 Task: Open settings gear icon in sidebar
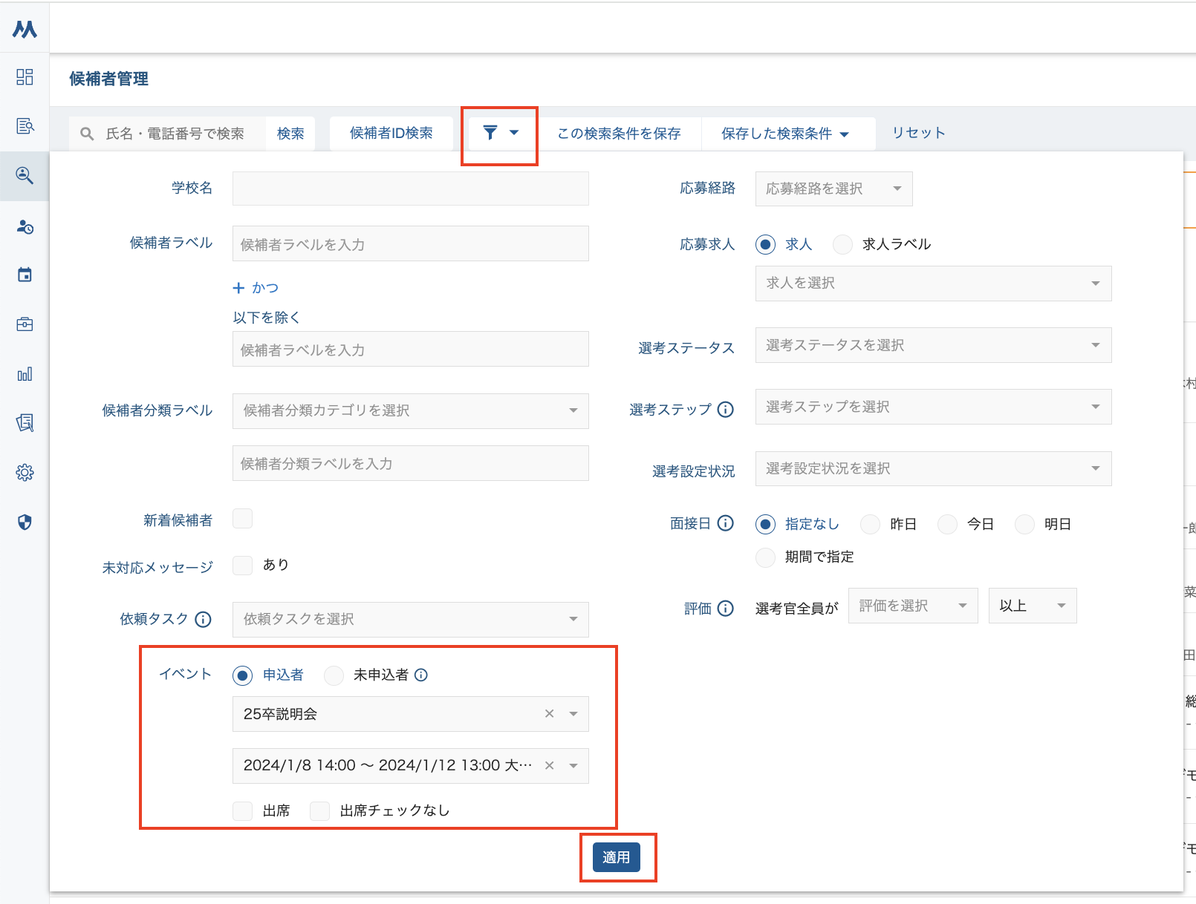tap(25, 473)
